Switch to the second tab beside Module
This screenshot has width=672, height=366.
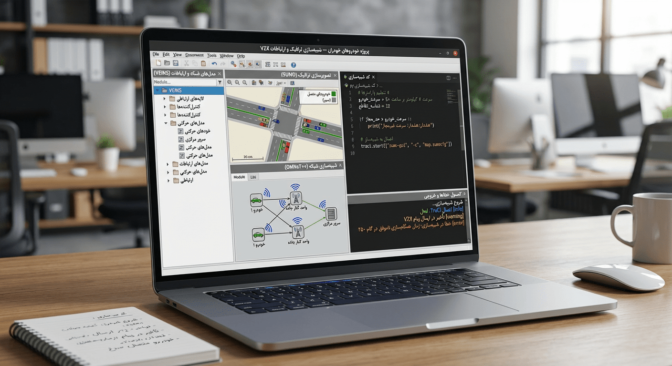(253, 177)
